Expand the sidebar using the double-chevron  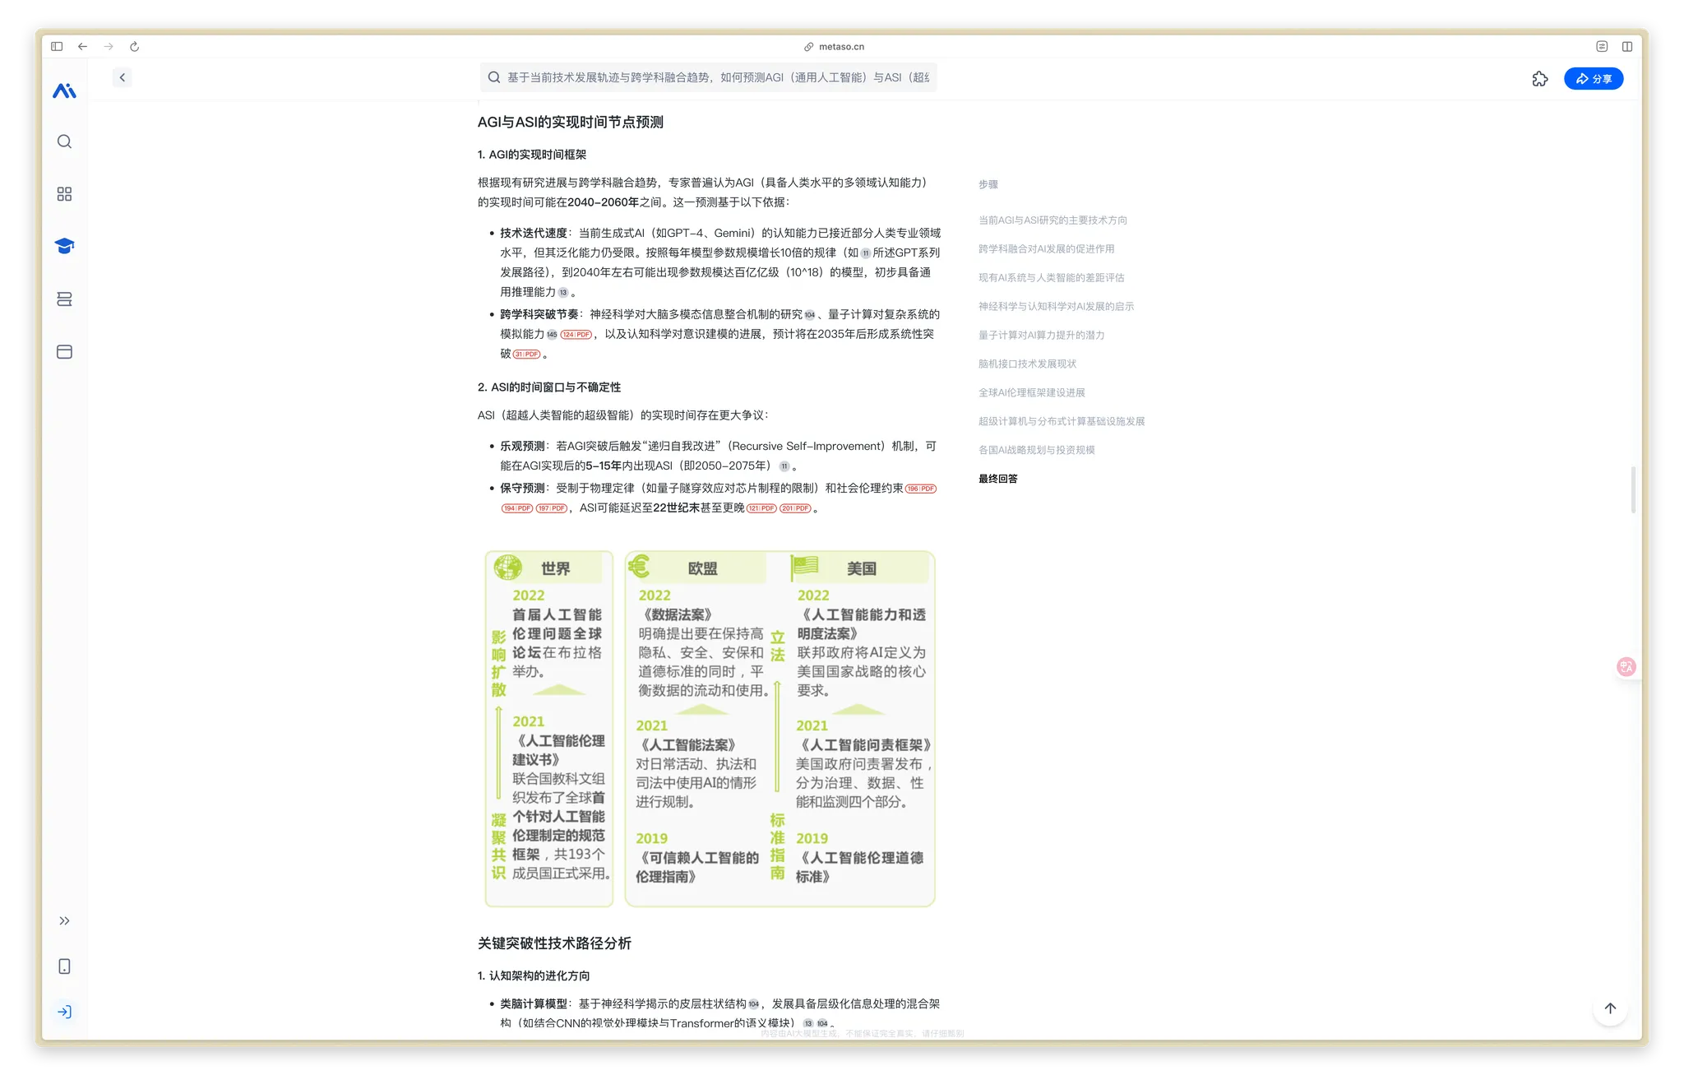coord(64,921)
